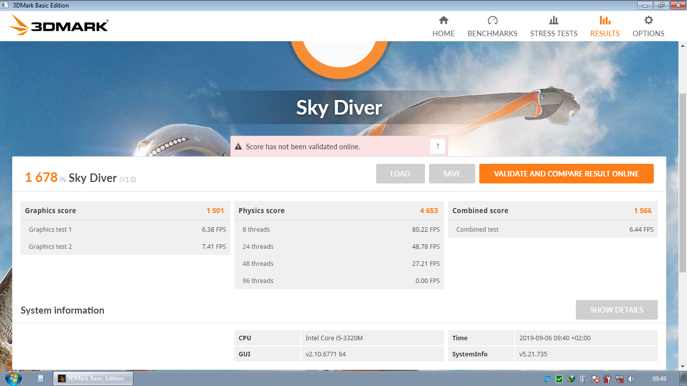Click the green checkmark tray icon
The image size is (687, 386).
click(559, 379)
